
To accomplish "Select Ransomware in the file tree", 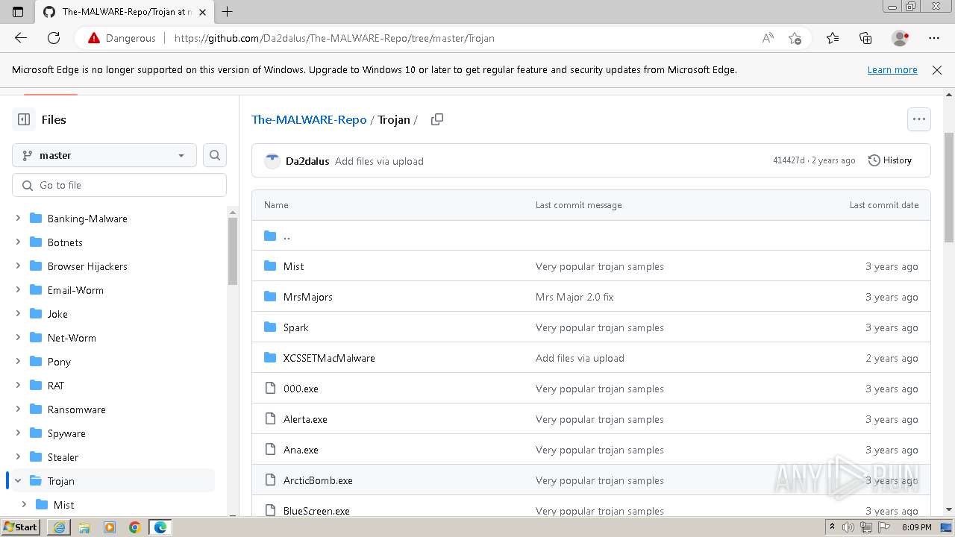I will tap(77, 409).
